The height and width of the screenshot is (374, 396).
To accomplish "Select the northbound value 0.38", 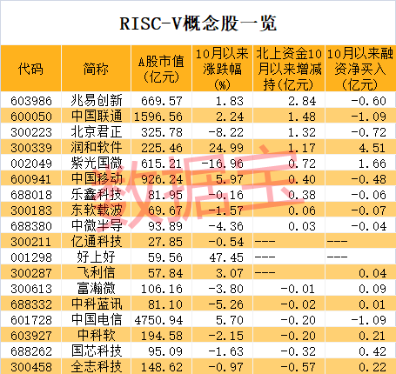I will tap(302, 195).
